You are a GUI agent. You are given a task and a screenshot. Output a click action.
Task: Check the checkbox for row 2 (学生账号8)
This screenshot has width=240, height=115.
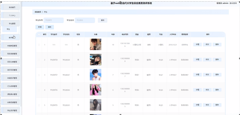click(39, 60)
